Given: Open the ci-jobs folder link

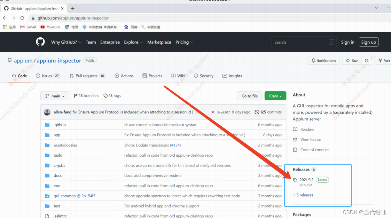Looking at the screenshot, I should (59, 165).
